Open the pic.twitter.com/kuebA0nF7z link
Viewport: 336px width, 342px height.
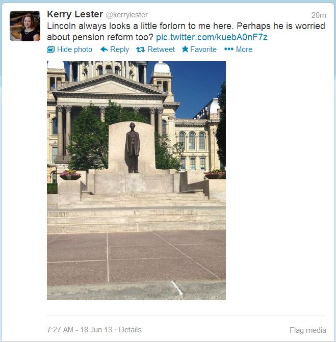click(212, 37)
